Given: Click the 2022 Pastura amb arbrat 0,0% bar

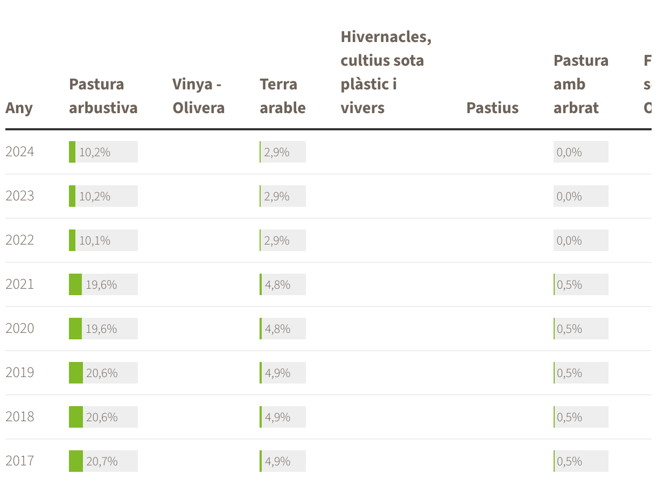Looking at the screenshot, I should 581,240.
